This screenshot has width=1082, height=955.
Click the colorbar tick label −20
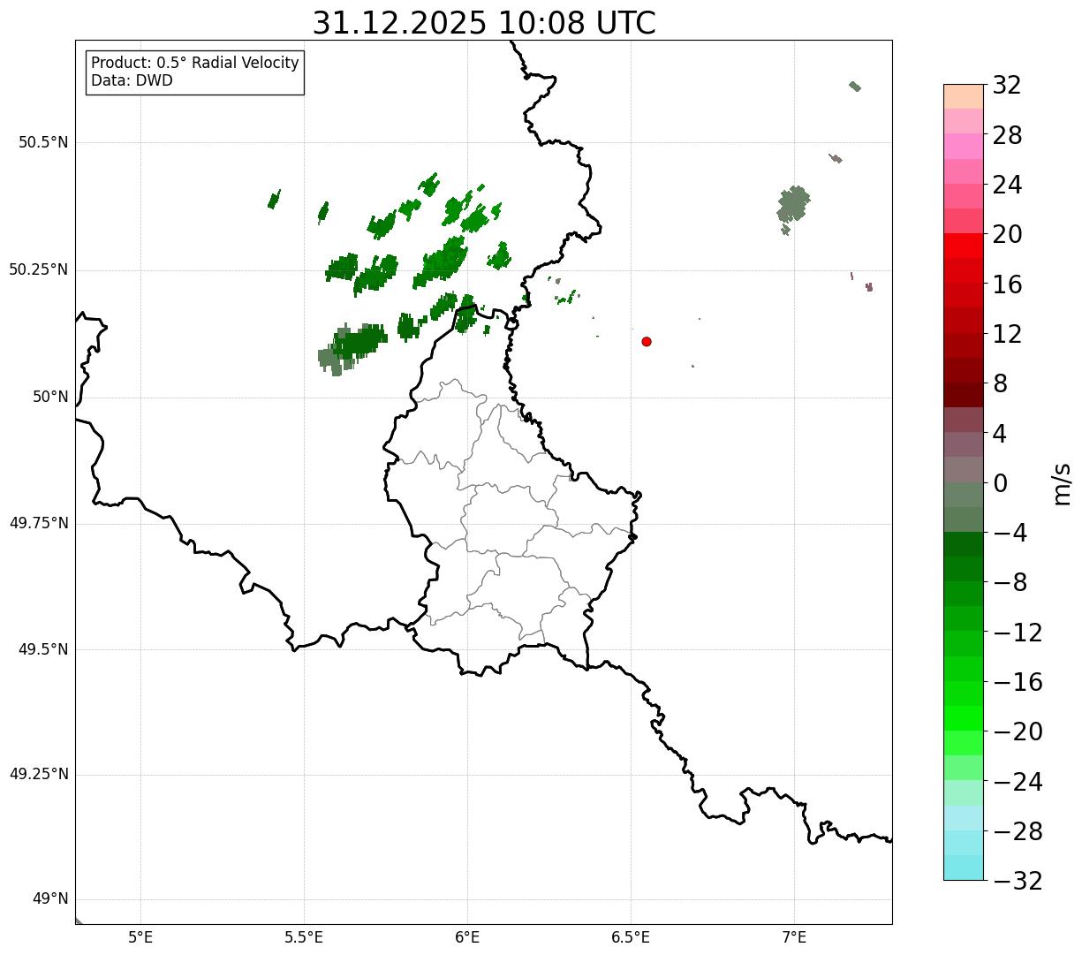coord(1018,731)
